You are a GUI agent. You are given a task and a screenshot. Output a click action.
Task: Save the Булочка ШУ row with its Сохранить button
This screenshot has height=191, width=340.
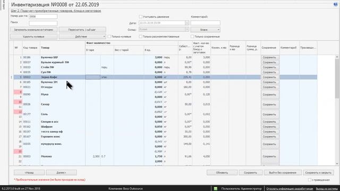point(270,57)
